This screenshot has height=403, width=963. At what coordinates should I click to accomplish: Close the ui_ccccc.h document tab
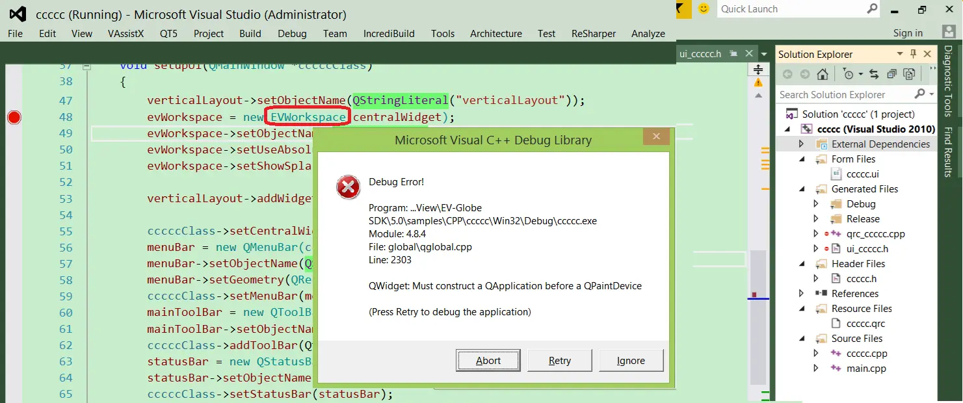tap(749, 54)
